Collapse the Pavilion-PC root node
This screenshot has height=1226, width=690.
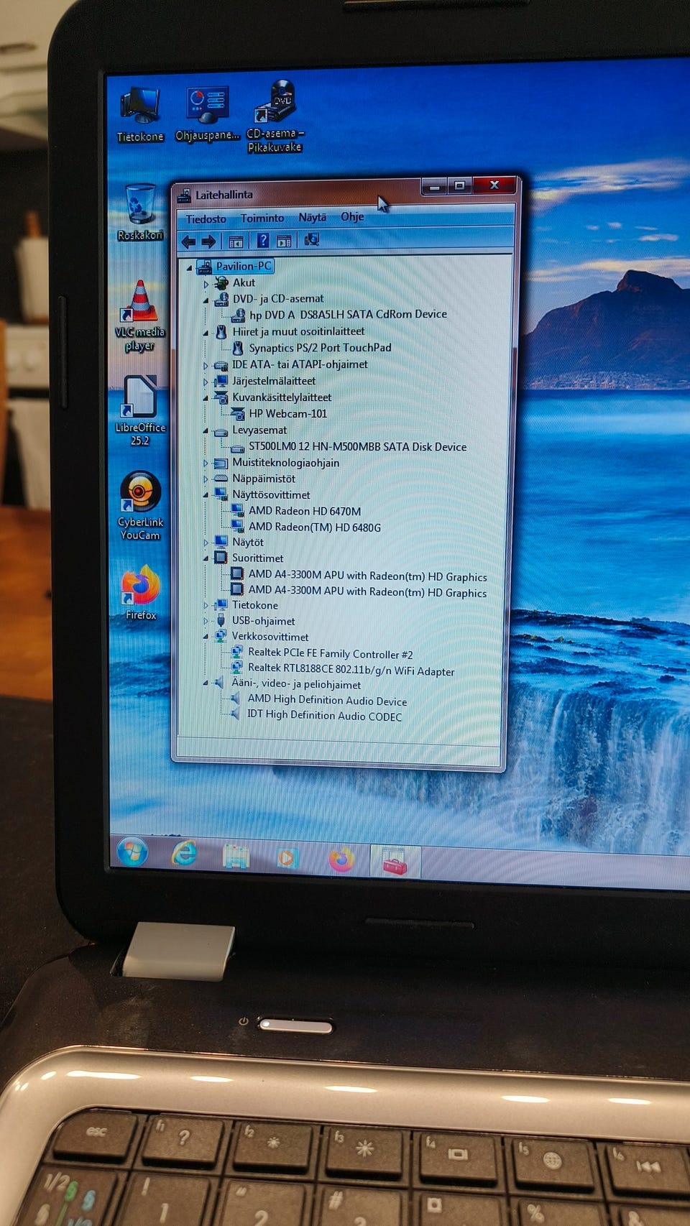190,267
